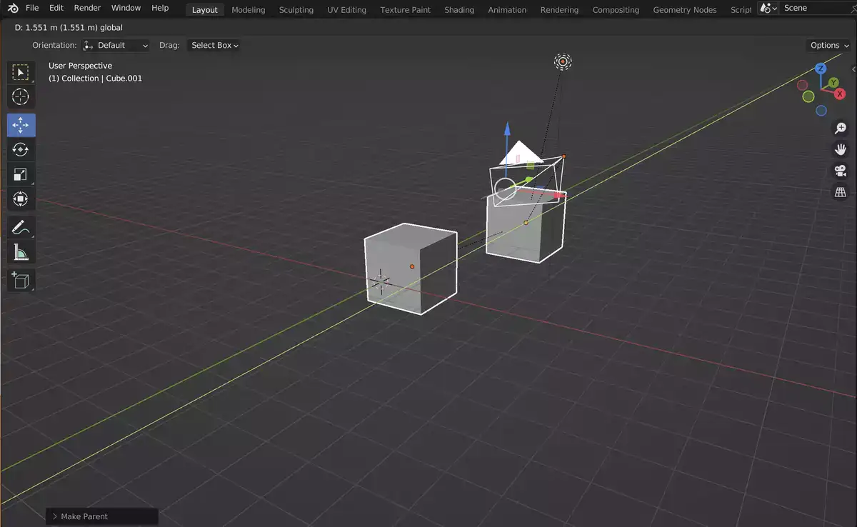
Task: Click the 'User Perspective' viewport label
Action: point(80,66)
